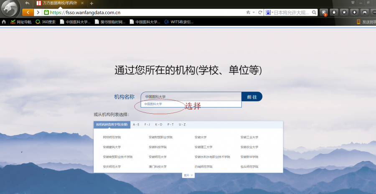Click the search magnifier icon
Screen dimensions: 376x194
(x=314, y=13)
